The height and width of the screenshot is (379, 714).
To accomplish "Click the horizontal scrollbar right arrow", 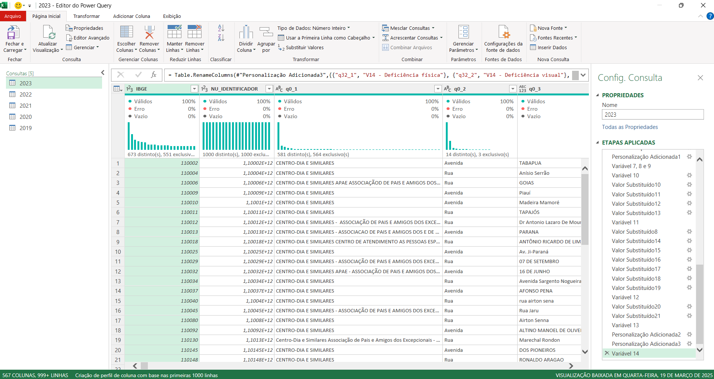I will point(571,366).
